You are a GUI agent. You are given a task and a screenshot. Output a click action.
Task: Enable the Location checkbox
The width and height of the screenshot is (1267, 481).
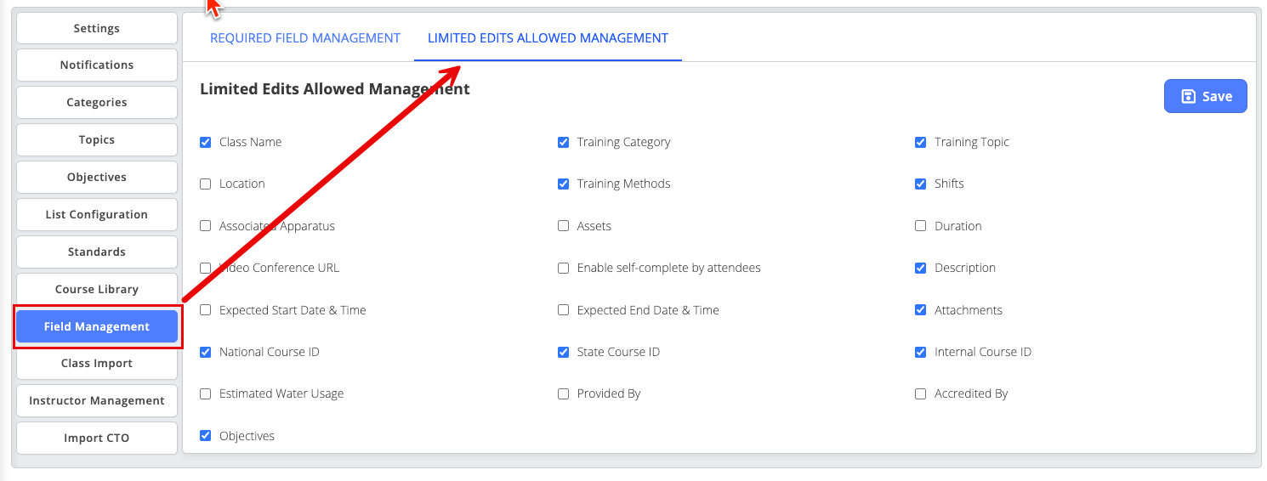pyautogui.click(x=206, y=184)
